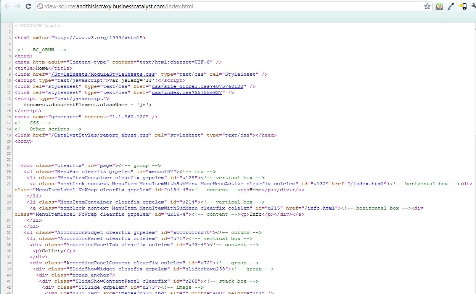Click the id="page" div line

[91, 165]
